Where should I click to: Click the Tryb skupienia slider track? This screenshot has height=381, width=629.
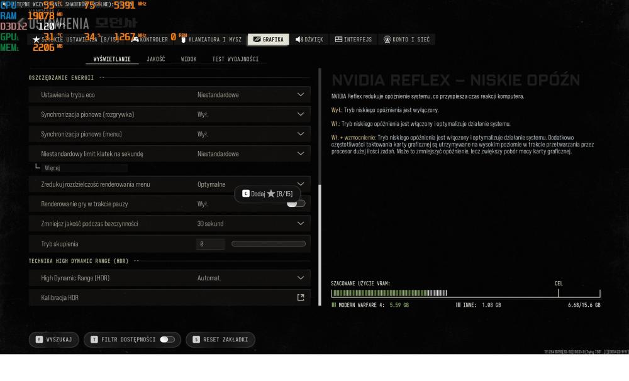pos(269,244)
